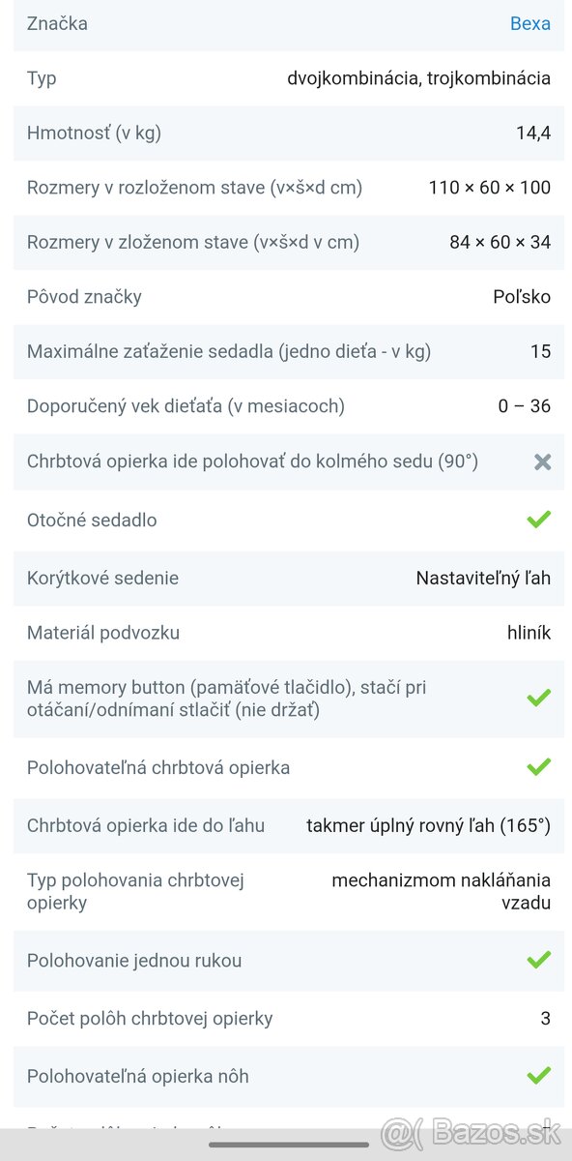Click the checkmark in the memory button row

coord(538,700)
